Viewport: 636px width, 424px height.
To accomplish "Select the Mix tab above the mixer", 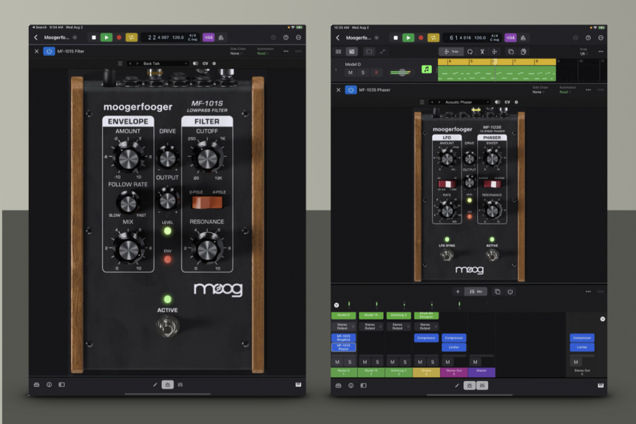I will tap(476, 292).
